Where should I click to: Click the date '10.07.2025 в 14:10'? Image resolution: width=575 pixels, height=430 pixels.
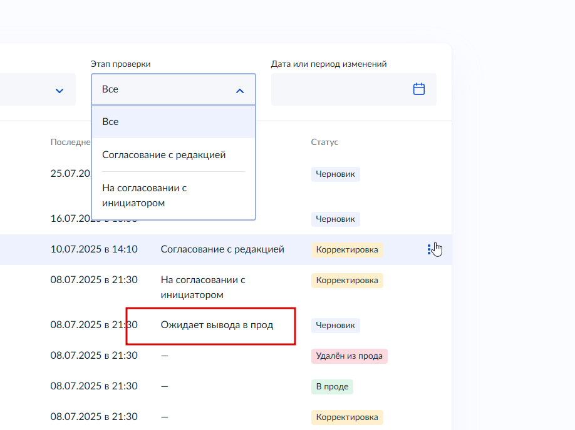coord(94,249)
